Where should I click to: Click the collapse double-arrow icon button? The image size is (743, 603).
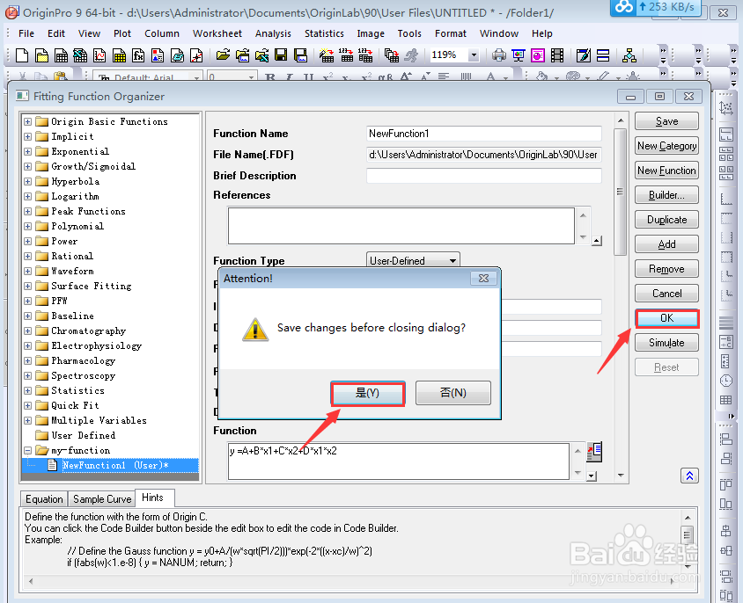click(689, 476)
